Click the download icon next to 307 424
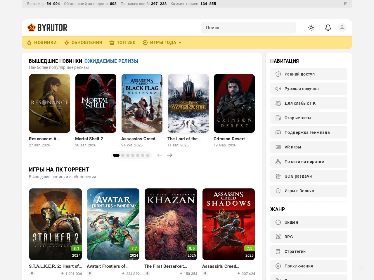This screenshot has width=374, height=280. coord(239,274)
